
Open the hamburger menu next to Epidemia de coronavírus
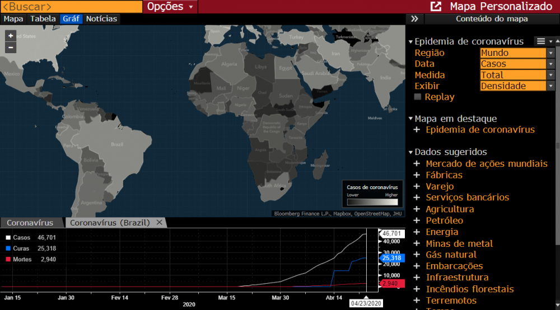tap(541, 41)
